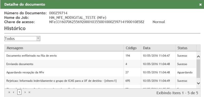The height and width of the screenshot is (97, 204).
Task: Go to last page of results
Action: [x=30, y=92]
